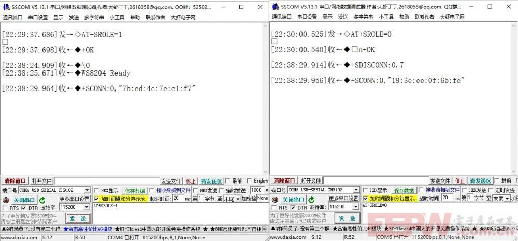The height and width of the screenshot is (241, 518).
Task: Click the red port status indicator in COM6 window
Action: coord(275,200)
